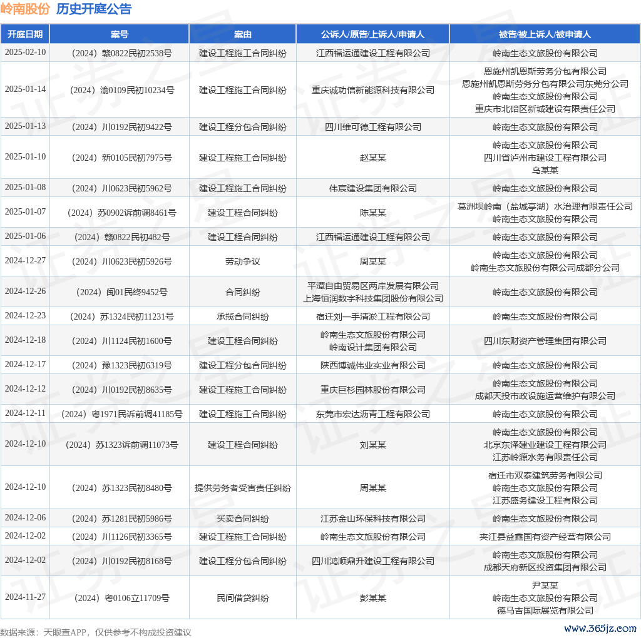Select date cell 2025-02-10

(x=25, y=53)
